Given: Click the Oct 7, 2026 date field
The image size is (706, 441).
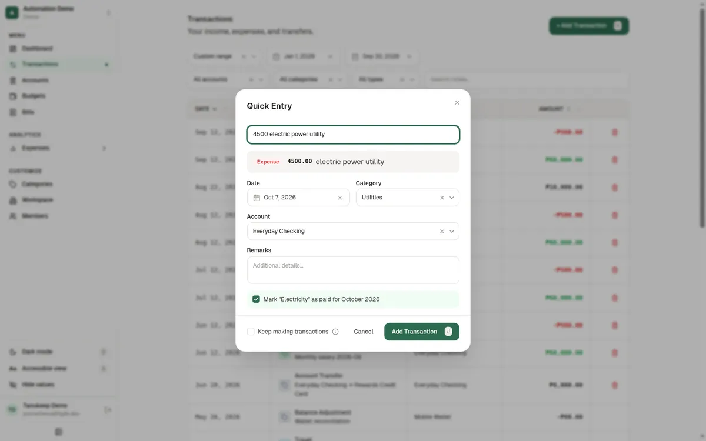Looking at the screenshot, I should (298, 198).
